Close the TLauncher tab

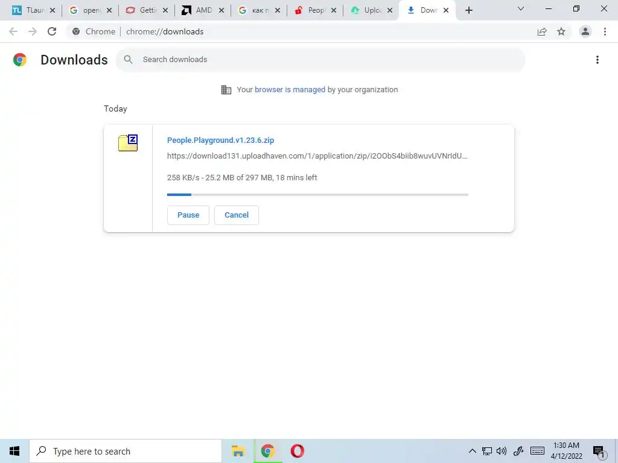[x=53, y=10]
